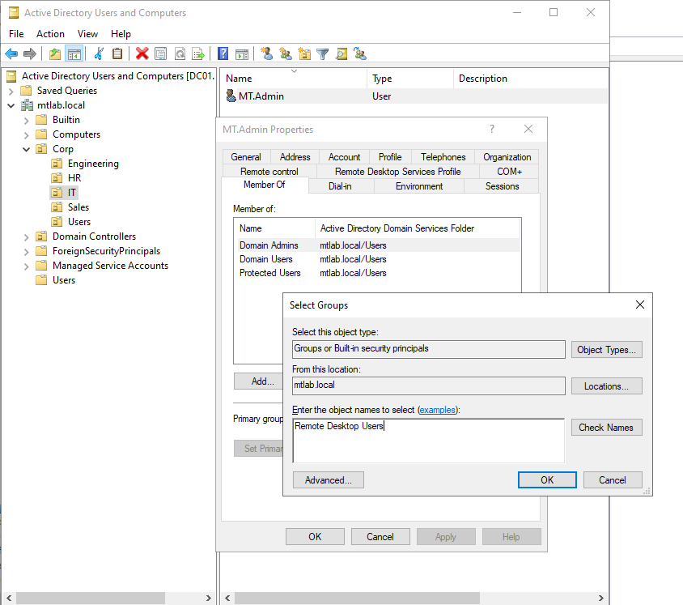Click the Domain Controllers OU icon

click(41, 236)
